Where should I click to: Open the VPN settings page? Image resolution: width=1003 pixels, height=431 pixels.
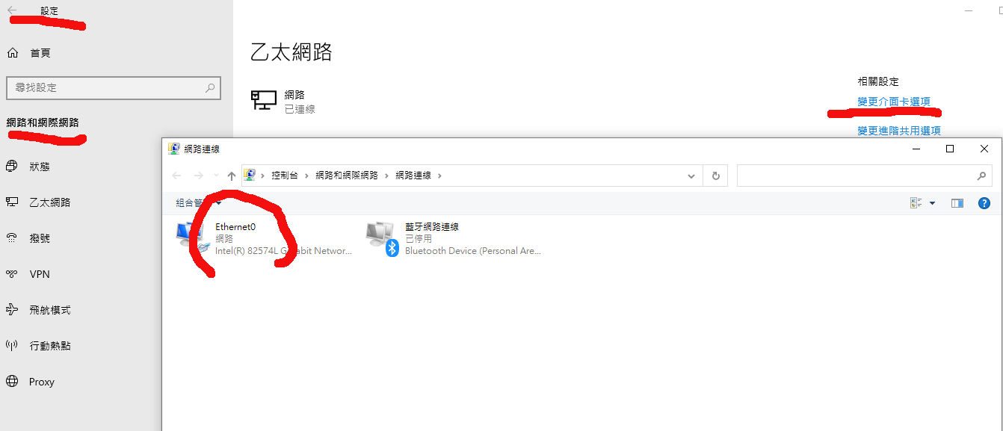[39, 274]
